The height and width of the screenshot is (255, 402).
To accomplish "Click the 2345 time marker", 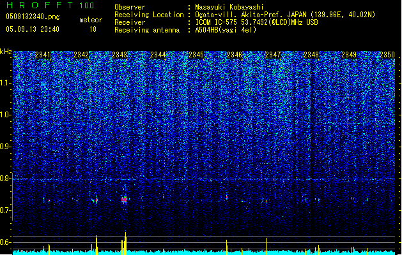I will (196, 55).
